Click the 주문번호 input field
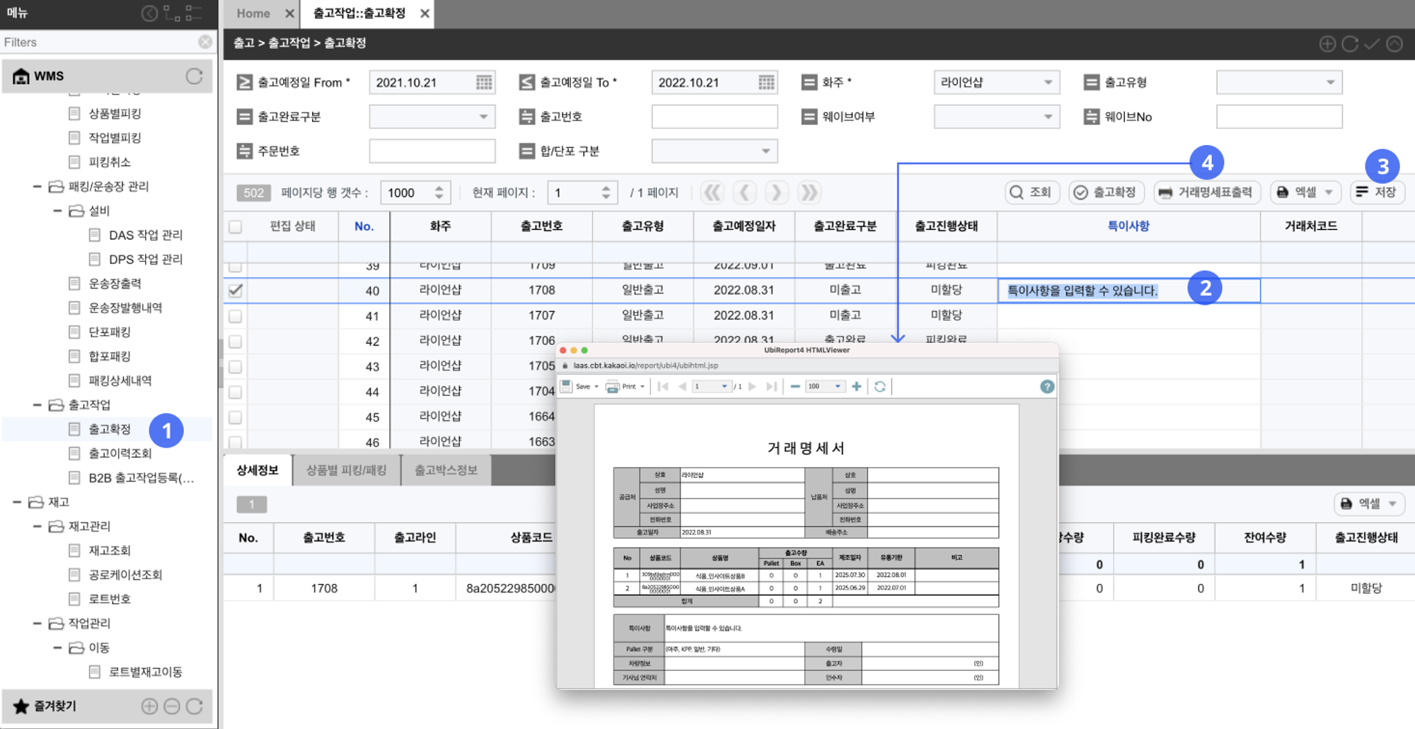 [432, 151]
